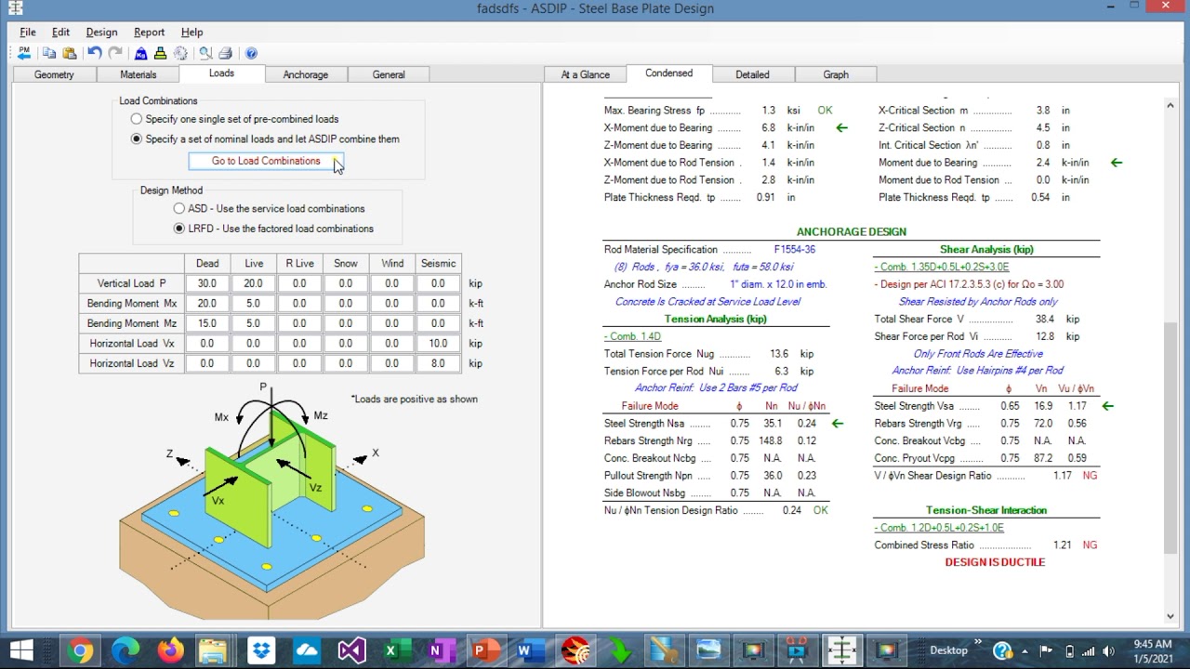Open OneDrive cloud app in taskbar
The height and width of the screenshot is (669, 1190).
306,650
